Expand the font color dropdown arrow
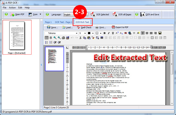 pyautogui.click(x=93, y=33)
